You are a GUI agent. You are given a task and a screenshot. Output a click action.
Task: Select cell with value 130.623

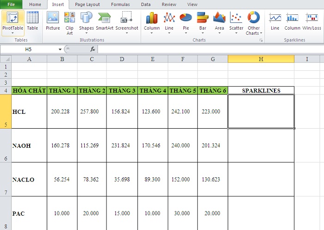(x=212, y=180)
